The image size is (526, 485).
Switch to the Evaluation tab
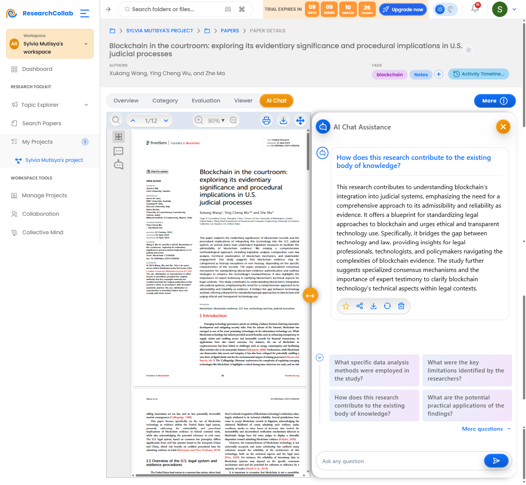pyautogui.click(x=206, y=101)
